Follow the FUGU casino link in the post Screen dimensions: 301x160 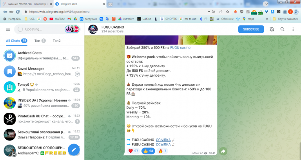tap(180, 48)
